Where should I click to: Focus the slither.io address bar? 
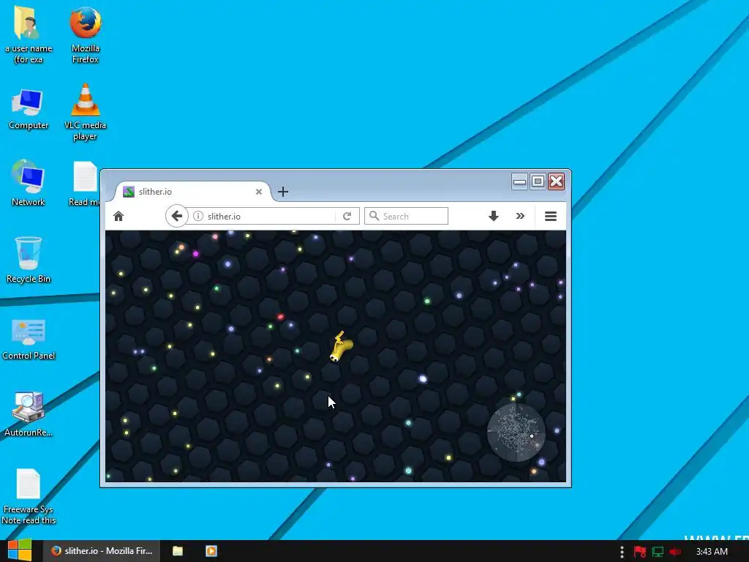pos(270,216)
